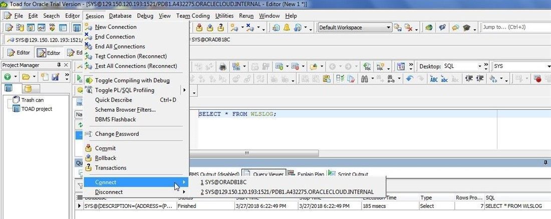Click the Rollback icon in main toolbar
Viewport: 551px width, 219px height.
point(210,27)
